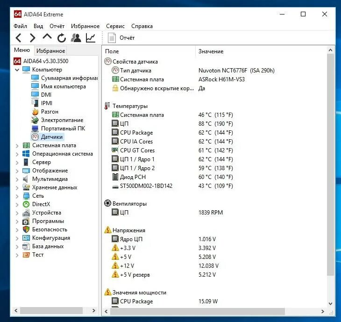Click the Xbox icon next to DirectX
Image resolution: width=341 pixels, height=322 pixels.
(26, 204)
